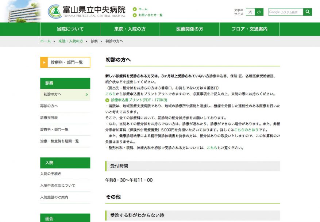Screen dimensions: 320x222
Task: Click the orange arrow on 診療科・部門一覧 button
Action: [44, 62]
